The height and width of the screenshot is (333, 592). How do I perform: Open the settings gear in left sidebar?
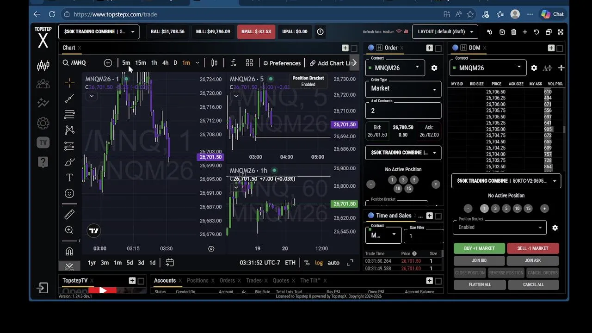pyautogui.click(x=43, y=123)
